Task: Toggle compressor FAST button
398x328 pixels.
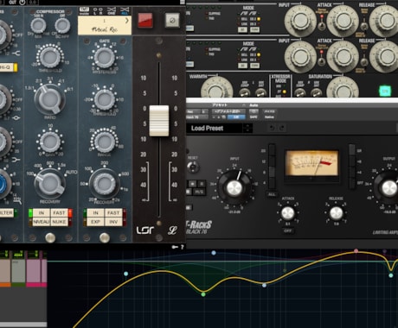Action: (x=59, y=213)
